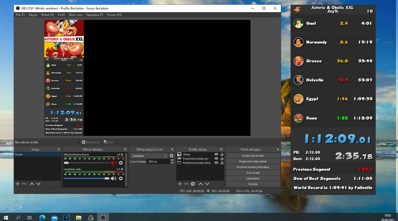Screen dimensions: 398x221
Task: Undock the Sceny panel via its float icon
Action: click(59, 150)
